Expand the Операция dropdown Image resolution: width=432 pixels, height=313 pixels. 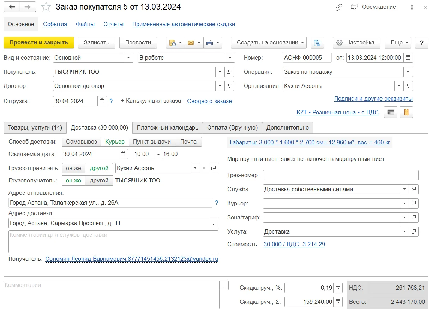(x=408, y=72)
